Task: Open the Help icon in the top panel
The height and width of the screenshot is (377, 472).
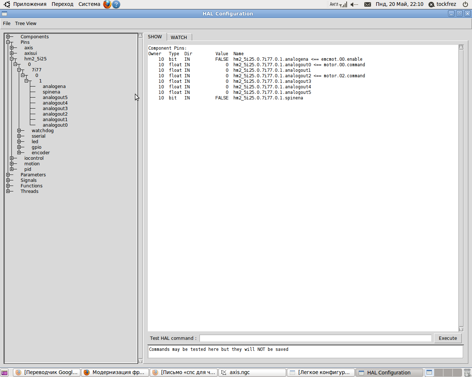Action: coord(116,4)
